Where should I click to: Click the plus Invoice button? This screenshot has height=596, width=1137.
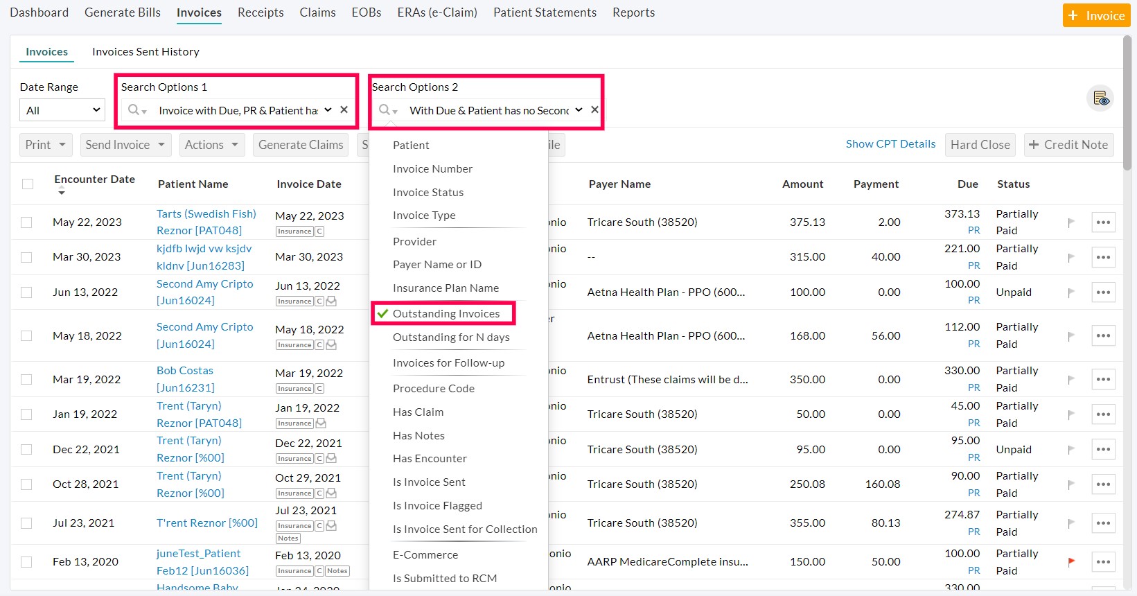(x=1096, y=15)
